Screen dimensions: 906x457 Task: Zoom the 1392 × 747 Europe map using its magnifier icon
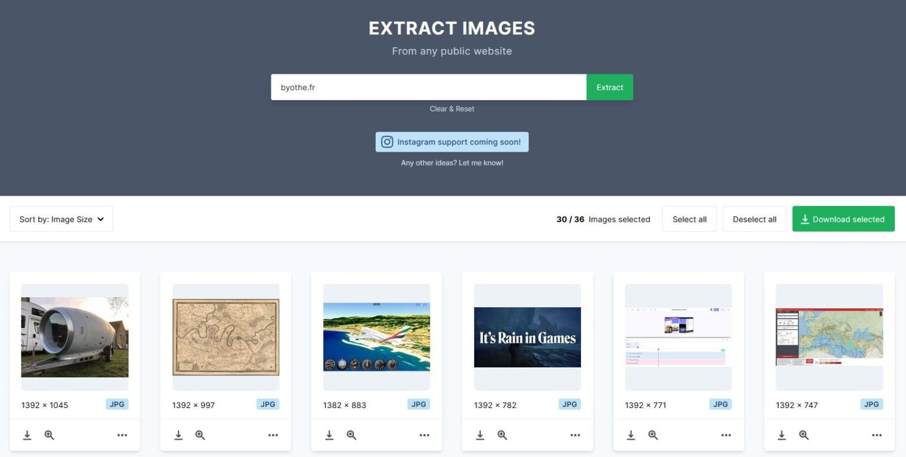(x=804, y=435)
